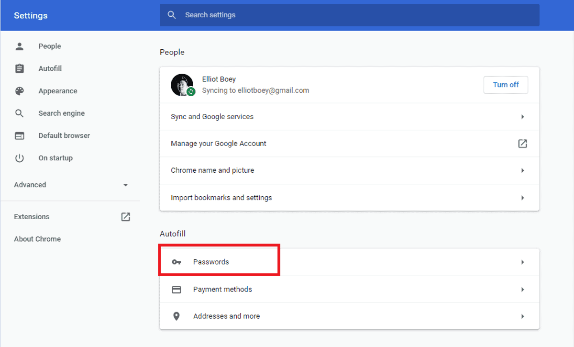The height and width of the screenshot is (347, 574).
Task: Click the arrow for Import bookmarks and settings
Action: click(522, 198)
